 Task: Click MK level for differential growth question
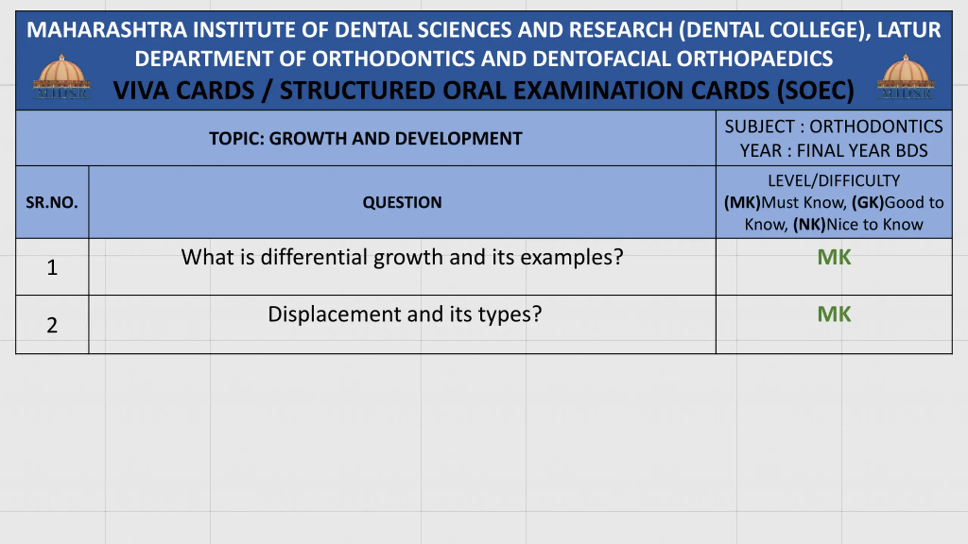[x=834, y=257]
